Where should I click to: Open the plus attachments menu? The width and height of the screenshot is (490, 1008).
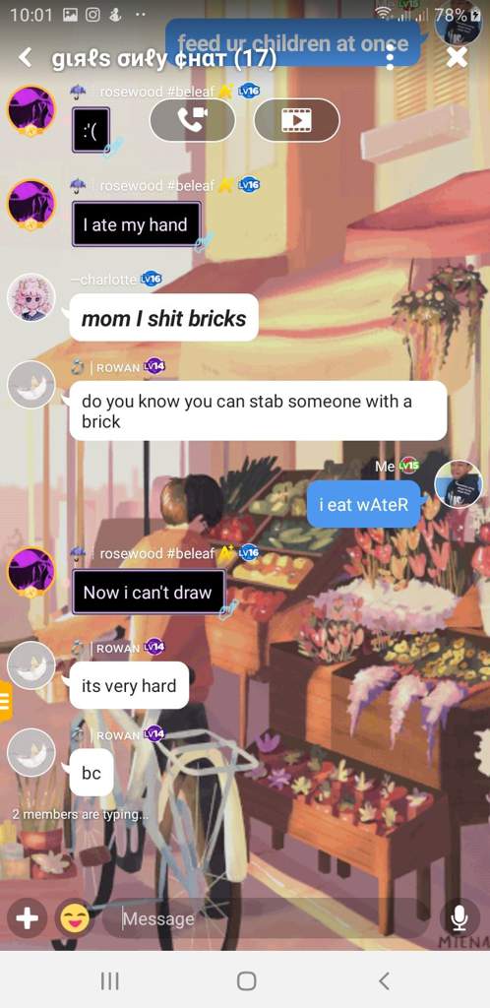(27, 918)
